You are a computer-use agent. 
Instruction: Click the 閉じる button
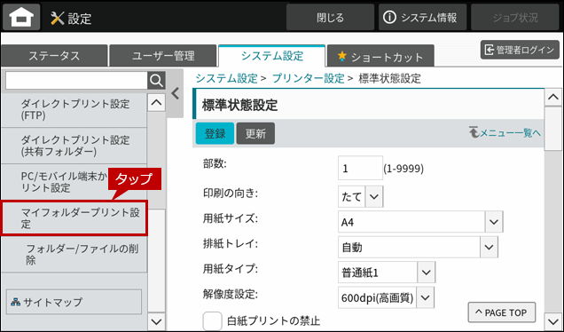[330, 17]
